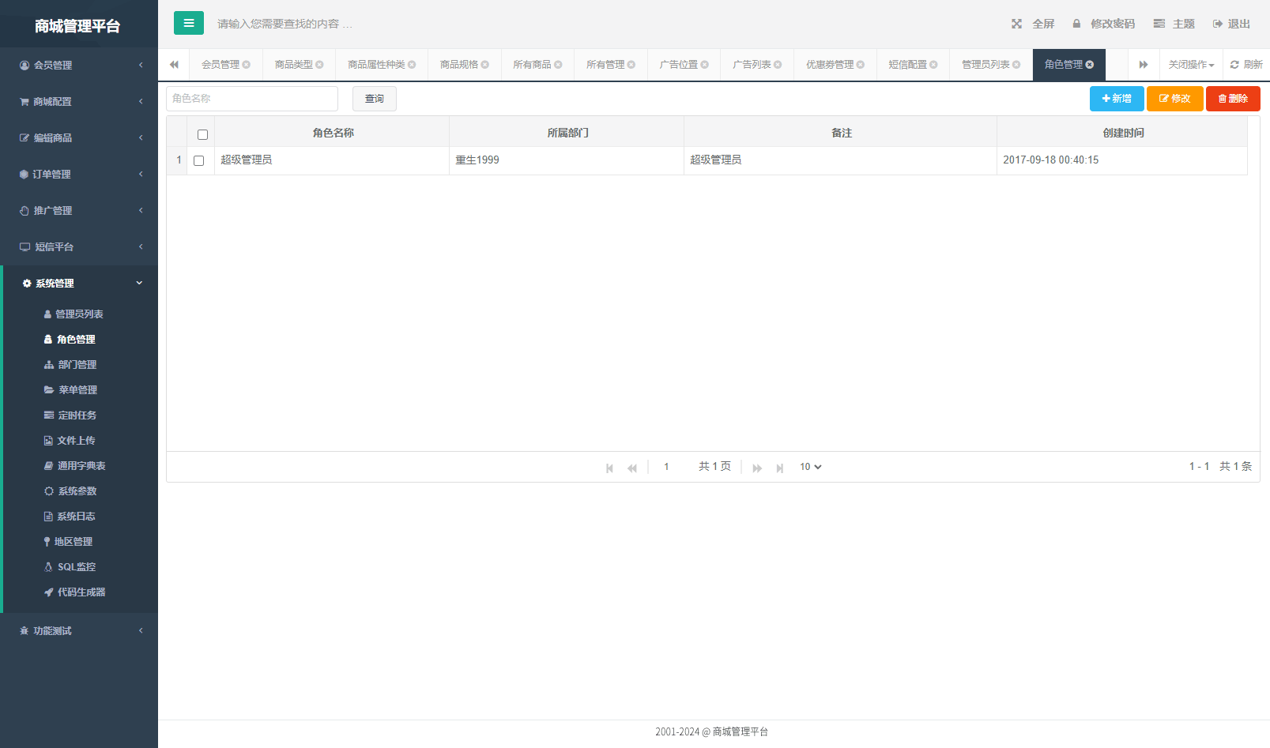Image resolution: width=1270 pixels, height=748 pixels.
Task: Click the 刷新 refresh control
Action: (x=1247, y=64)
